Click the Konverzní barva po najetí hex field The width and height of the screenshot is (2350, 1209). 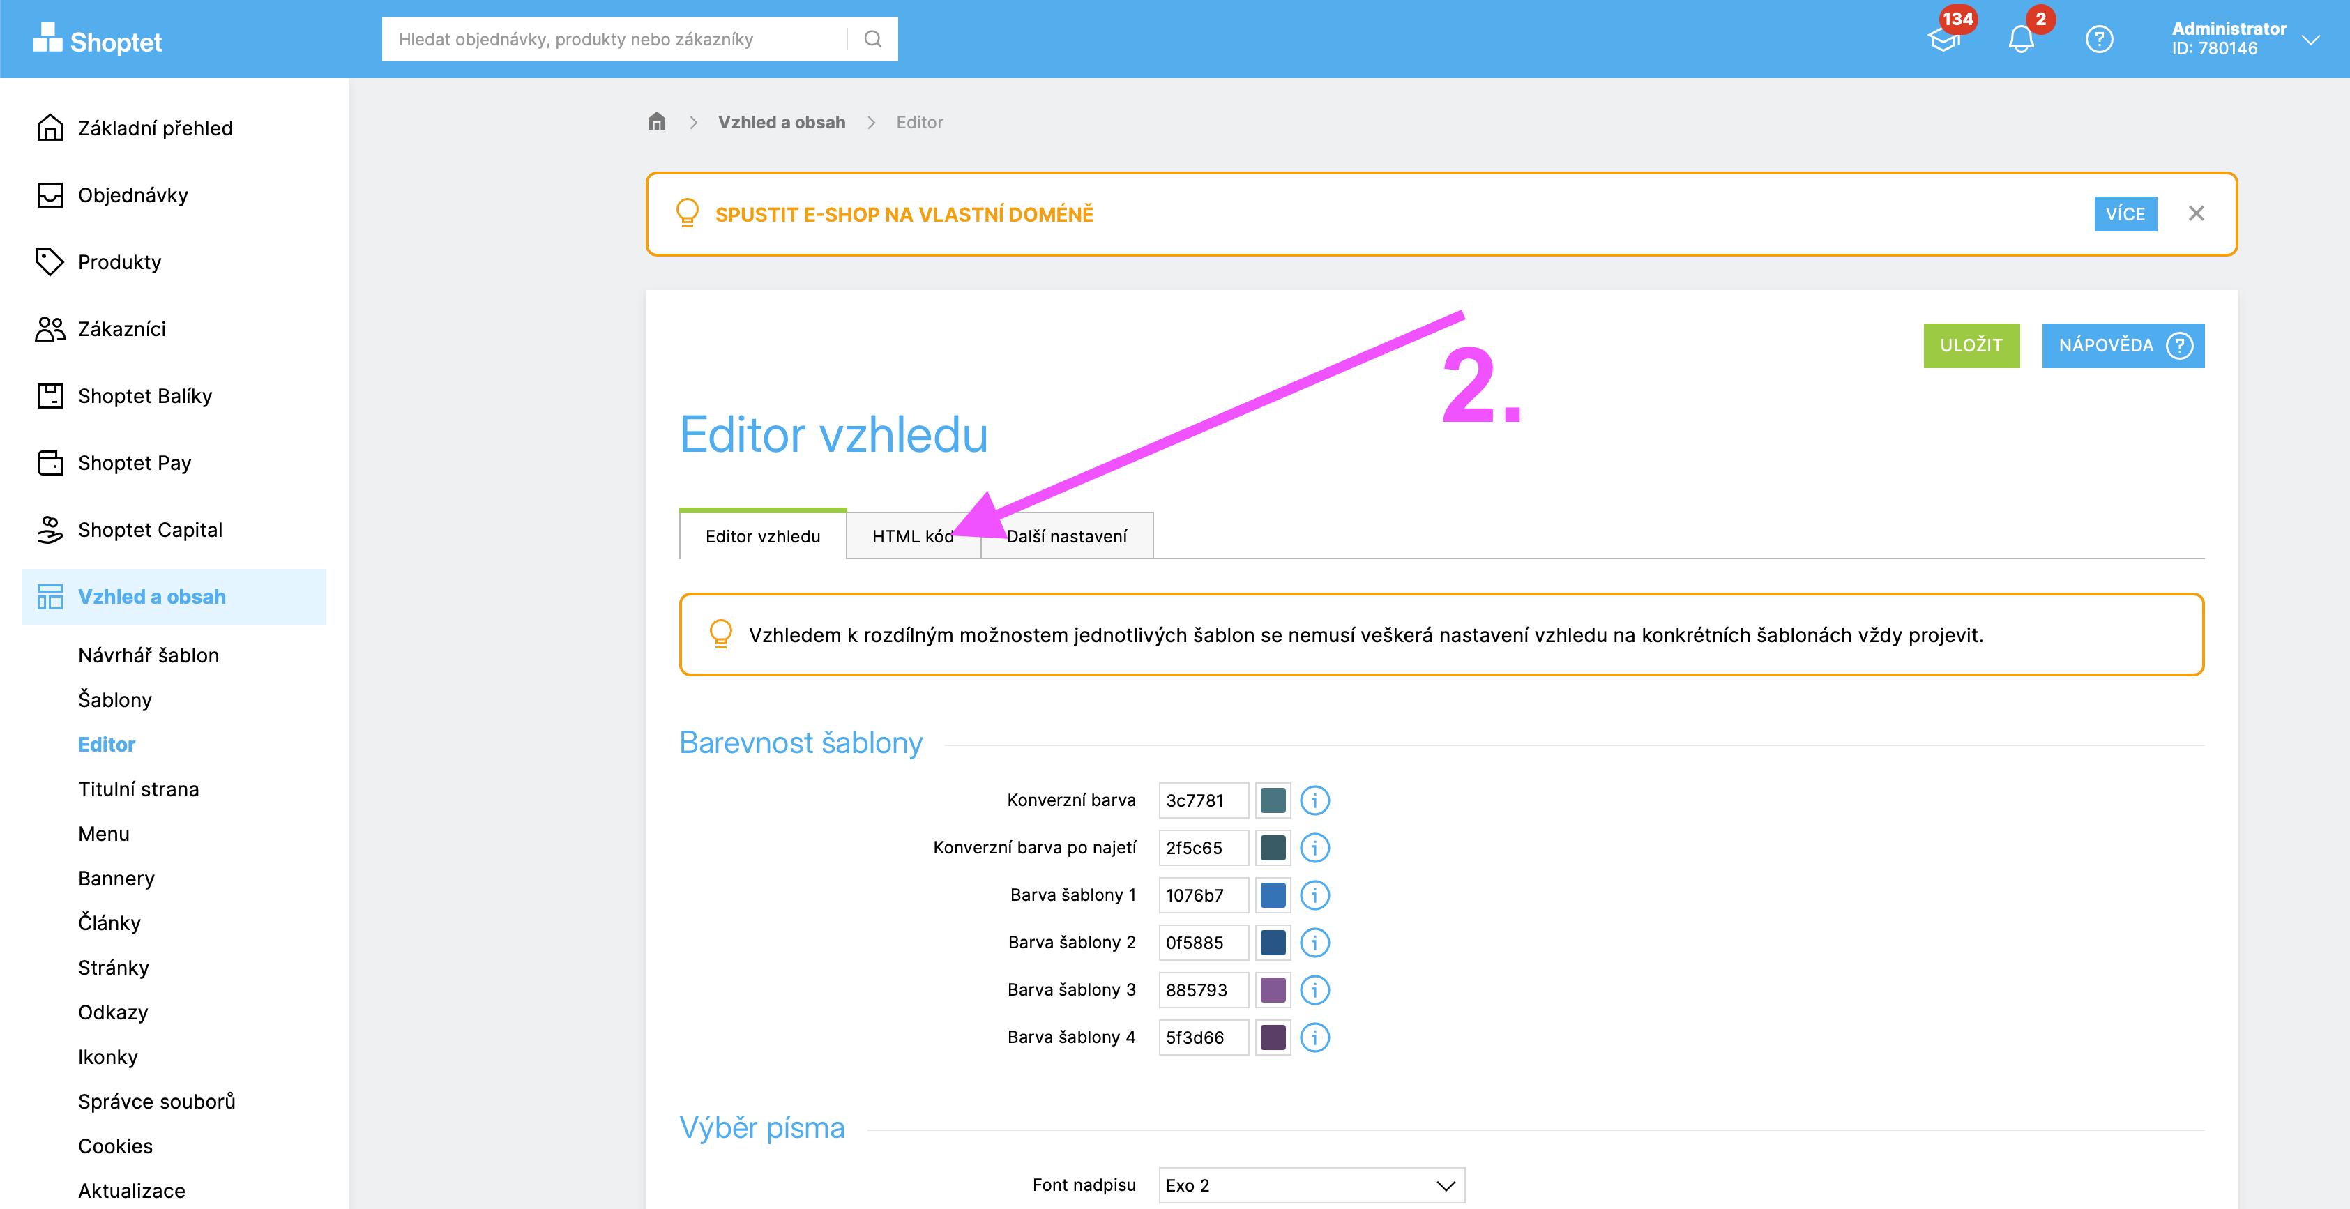(x=1201, y=848)
